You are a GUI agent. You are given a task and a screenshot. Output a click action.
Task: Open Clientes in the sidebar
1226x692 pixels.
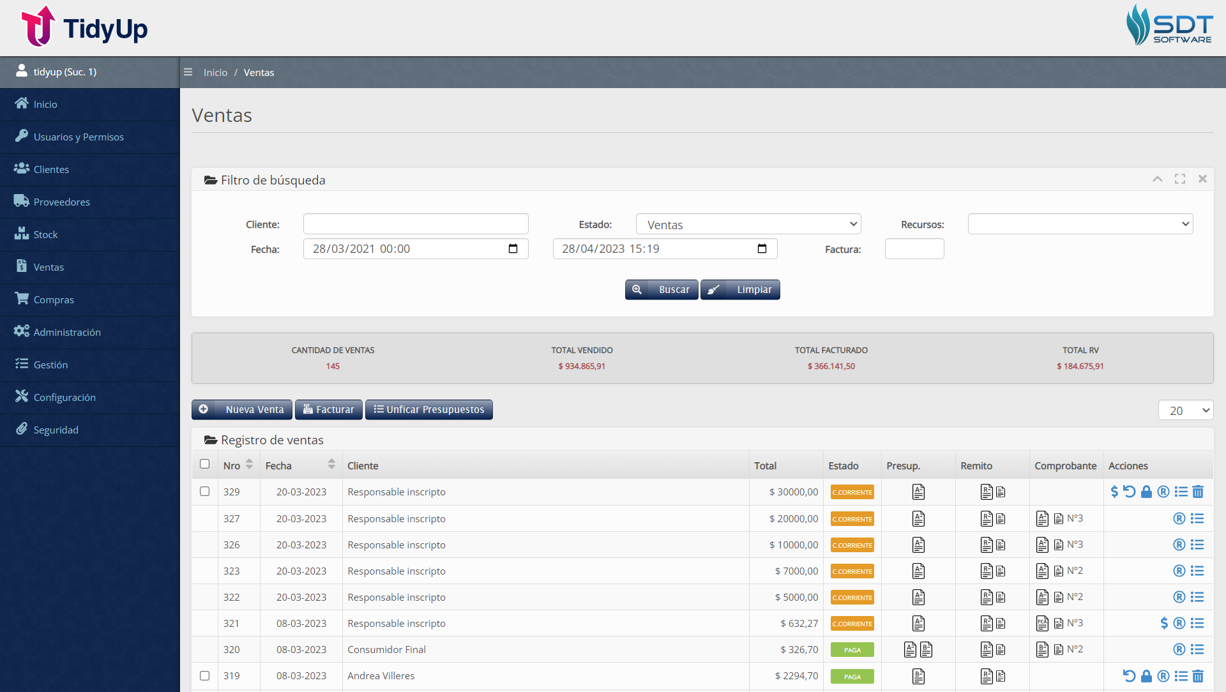coord(89,169)
